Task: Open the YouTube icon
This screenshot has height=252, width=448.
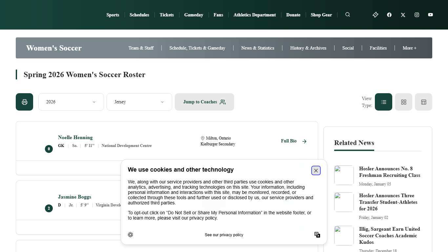Action: point(430,15)
